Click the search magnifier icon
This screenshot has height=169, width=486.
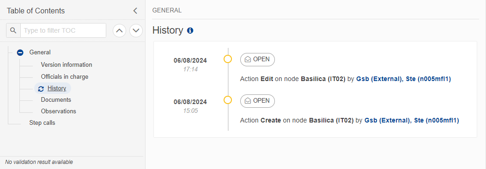point(13,30)
